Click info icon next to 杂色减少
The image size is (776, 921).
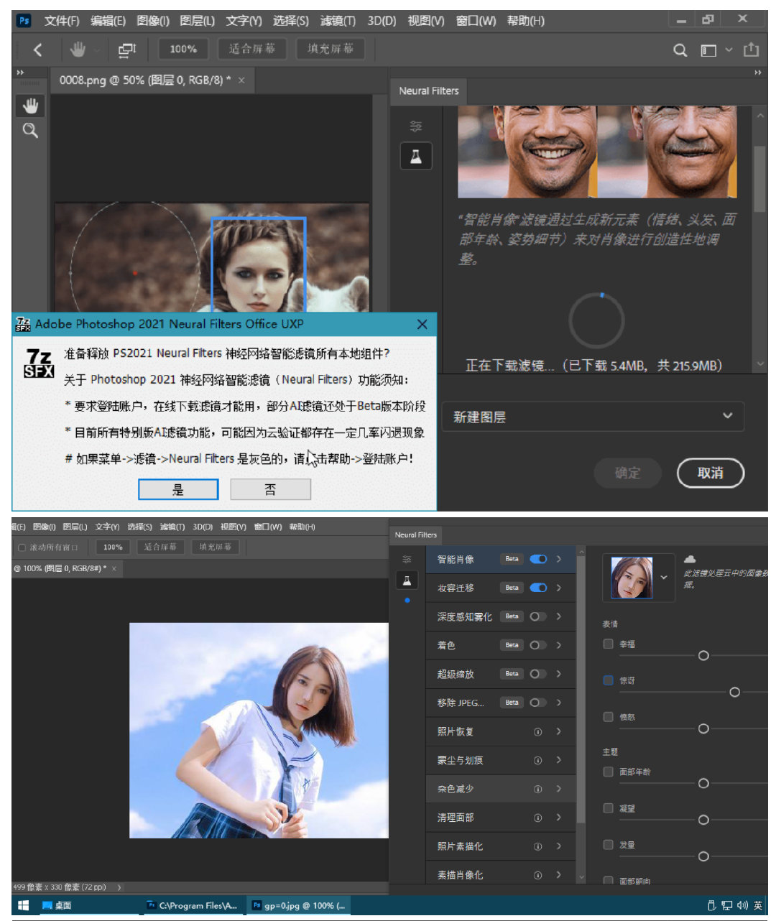point(537,789)
